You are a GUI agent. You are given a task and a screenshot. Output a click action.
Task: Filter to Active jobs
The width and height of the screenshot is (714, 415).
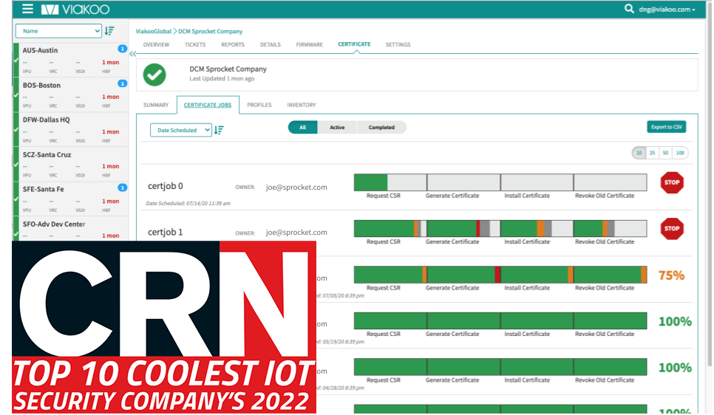coord(337,128)
